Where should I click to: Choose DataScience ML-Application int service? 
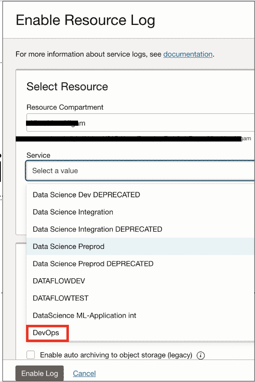click(x=85, y=315)
